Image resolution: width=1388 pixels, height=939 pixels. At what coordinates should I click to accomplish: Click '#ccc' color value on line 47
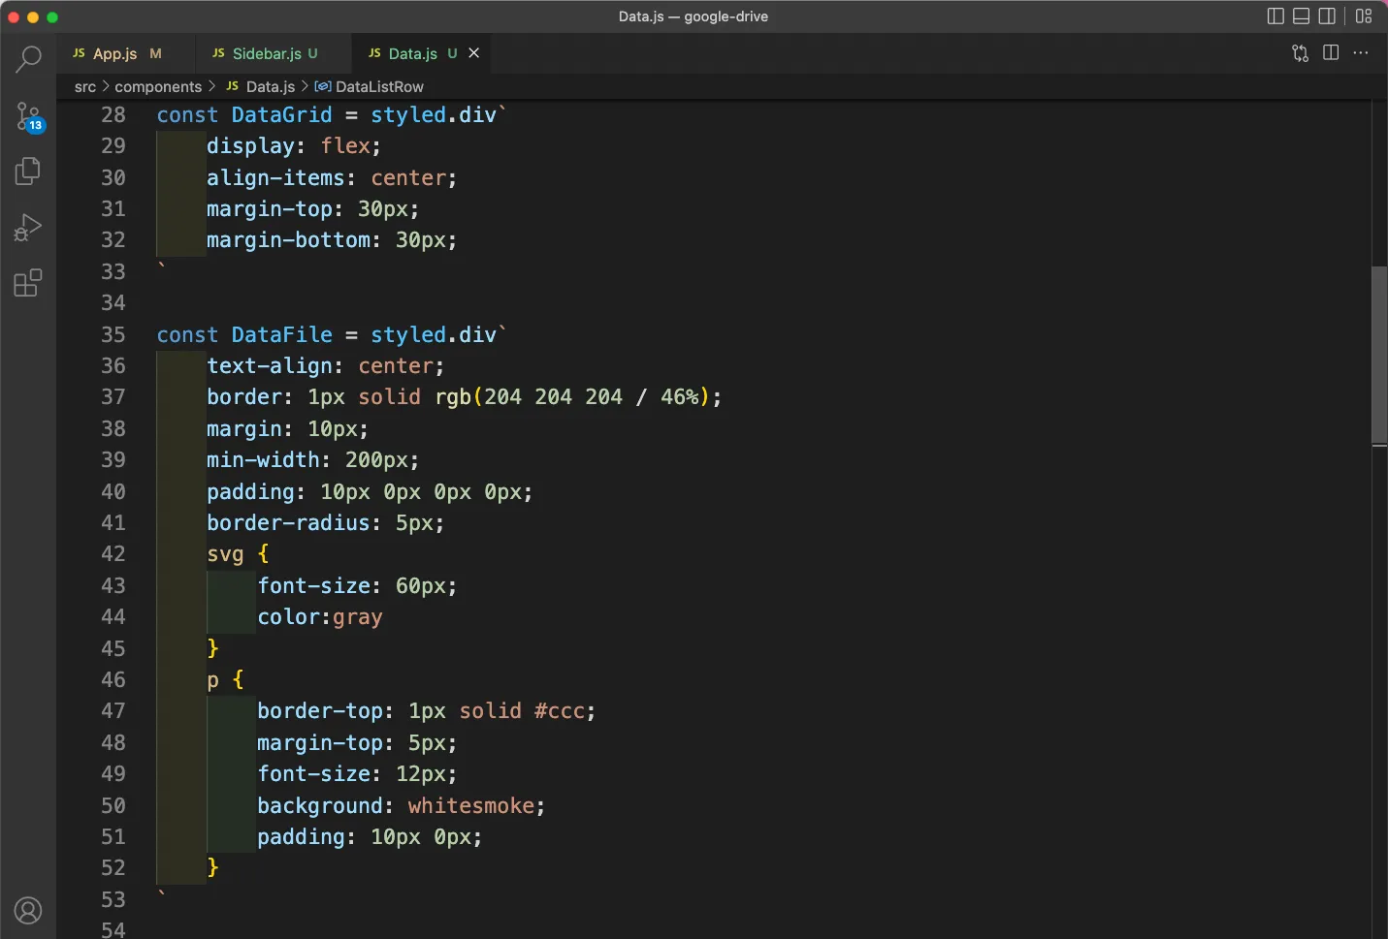coord(560,711)
